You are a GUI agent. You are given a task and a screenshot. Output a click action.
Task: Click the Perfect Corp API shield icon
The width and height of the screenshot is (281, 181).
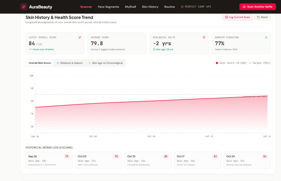coord(182,7)
